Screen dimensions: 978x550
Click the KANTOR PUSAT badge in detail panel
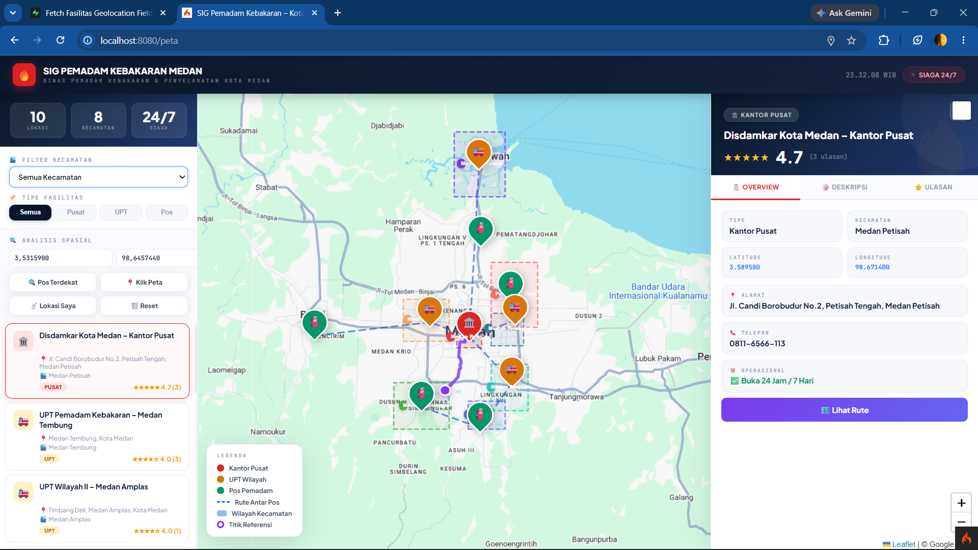pos(761,115)
